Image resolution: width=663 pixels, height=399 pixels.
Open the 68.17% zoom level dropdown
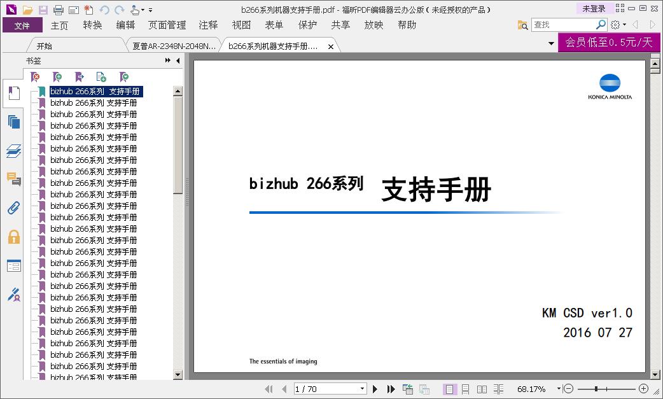point(559,388)
